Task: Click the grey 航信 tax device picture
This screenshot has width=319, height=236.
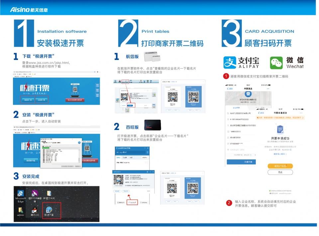Action: point(152,56)
